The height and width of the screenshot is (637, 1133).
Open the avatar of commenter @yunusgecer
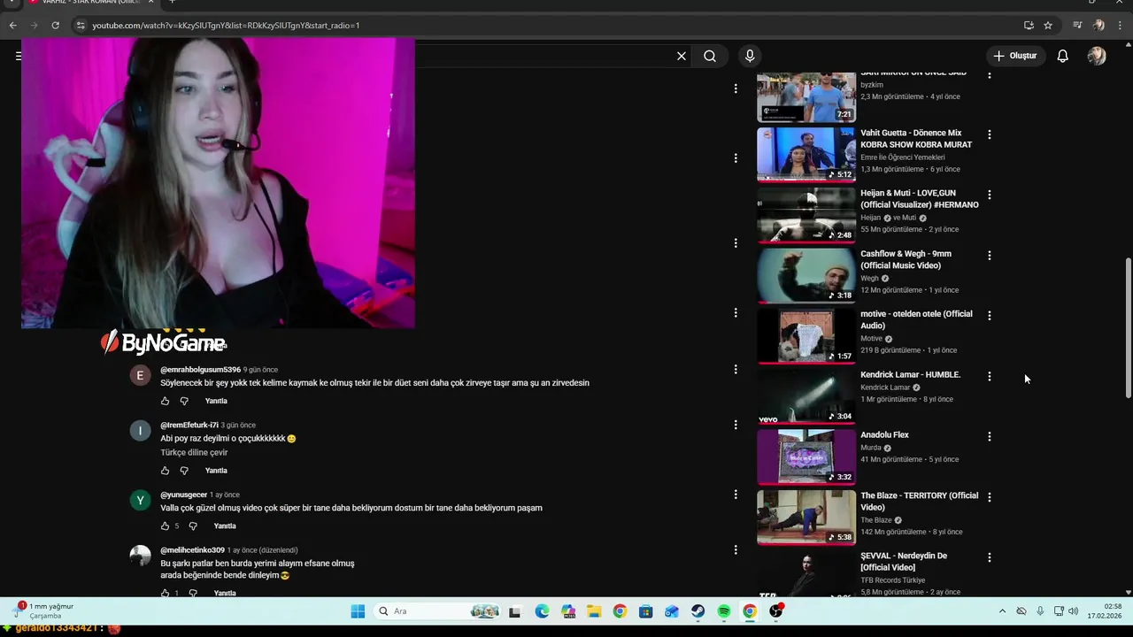140,501
